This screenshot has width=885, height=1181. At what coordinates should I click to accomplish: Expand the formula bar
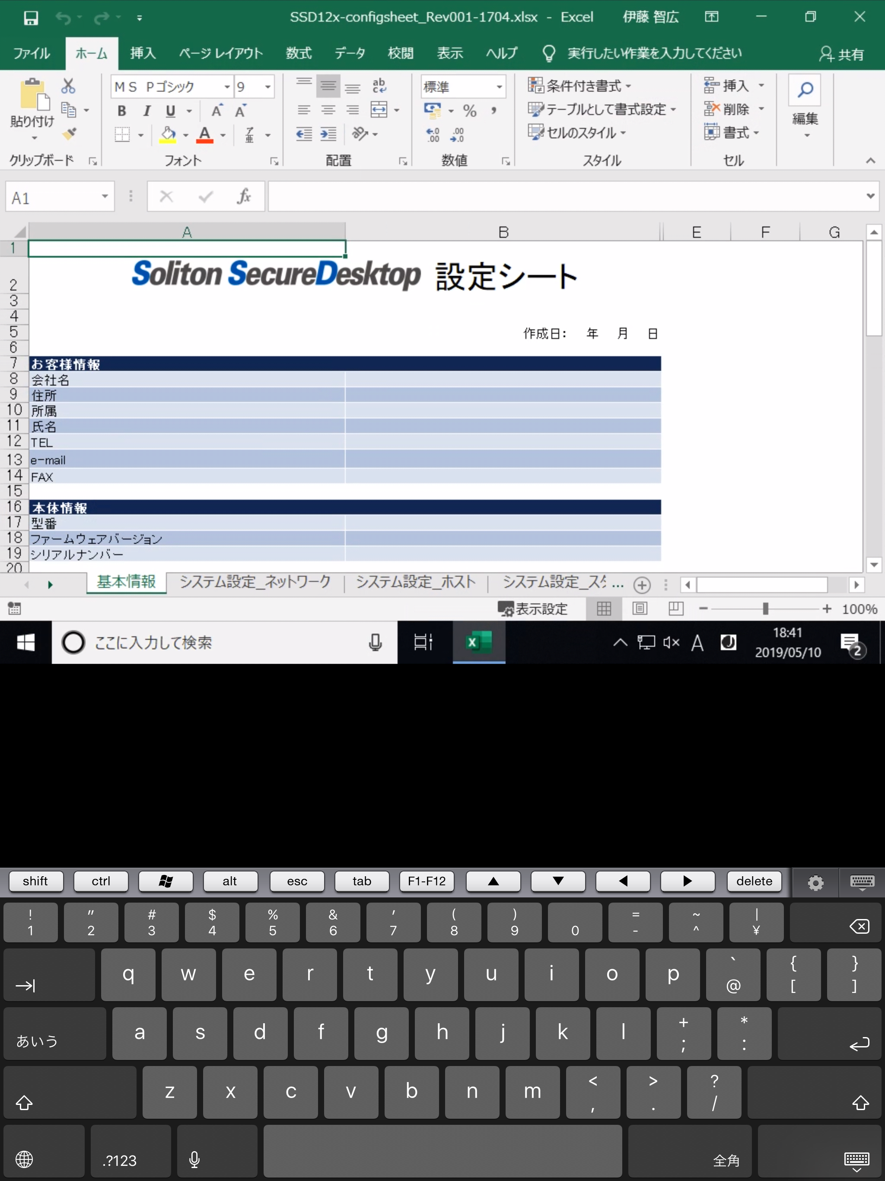click(x=871, y=196)
